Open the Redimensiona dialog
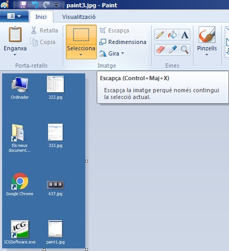This screenshot has width=229, height=251. (123, 42)
